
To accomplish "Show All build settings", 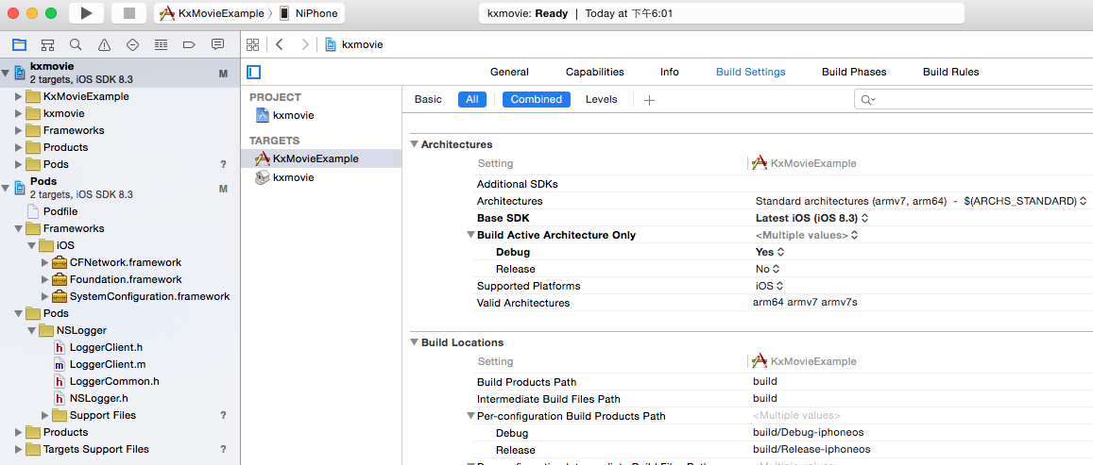I will click(472, 100).
